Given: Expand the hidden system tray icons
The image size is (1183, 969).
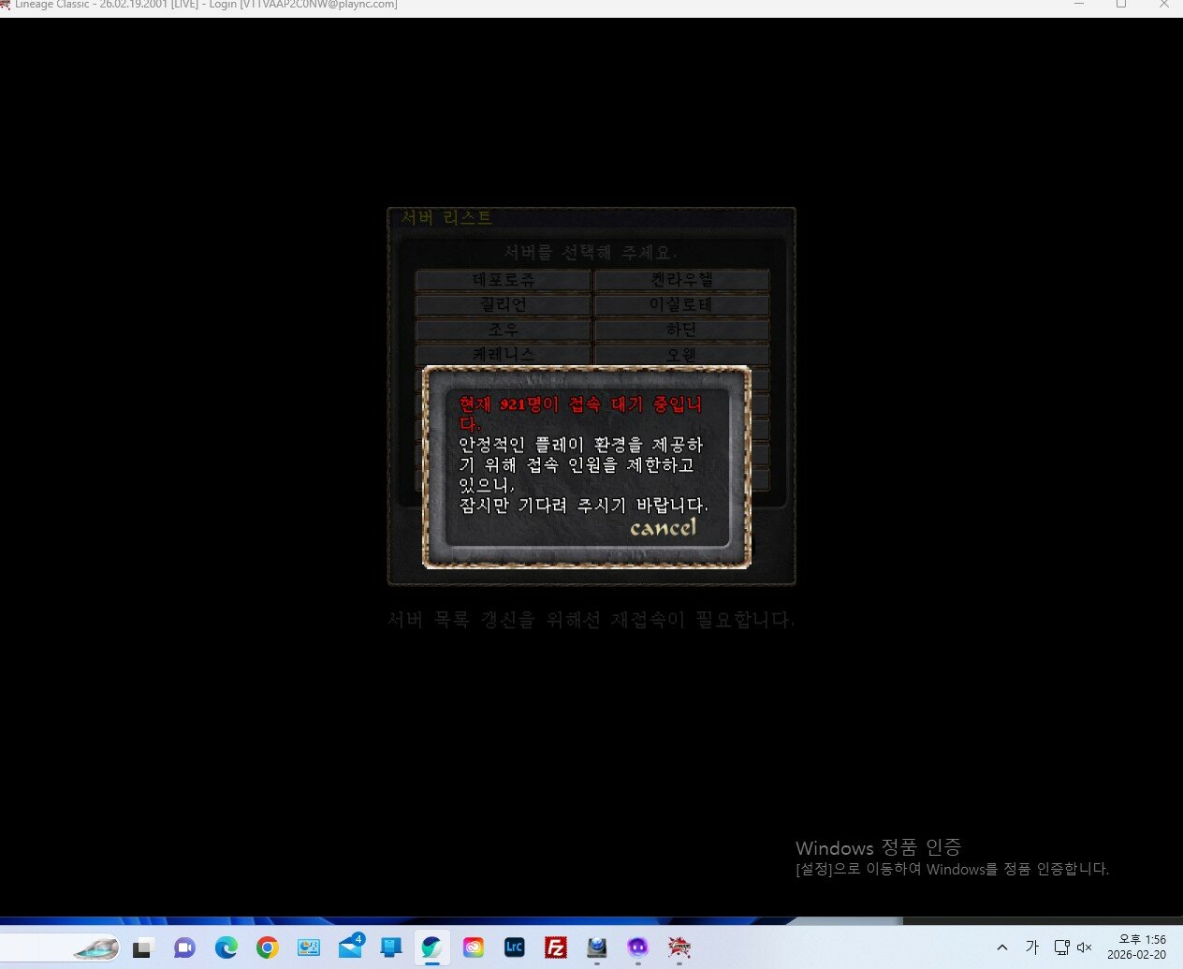Looking at the screenshot, I should tap(1002, 947).
